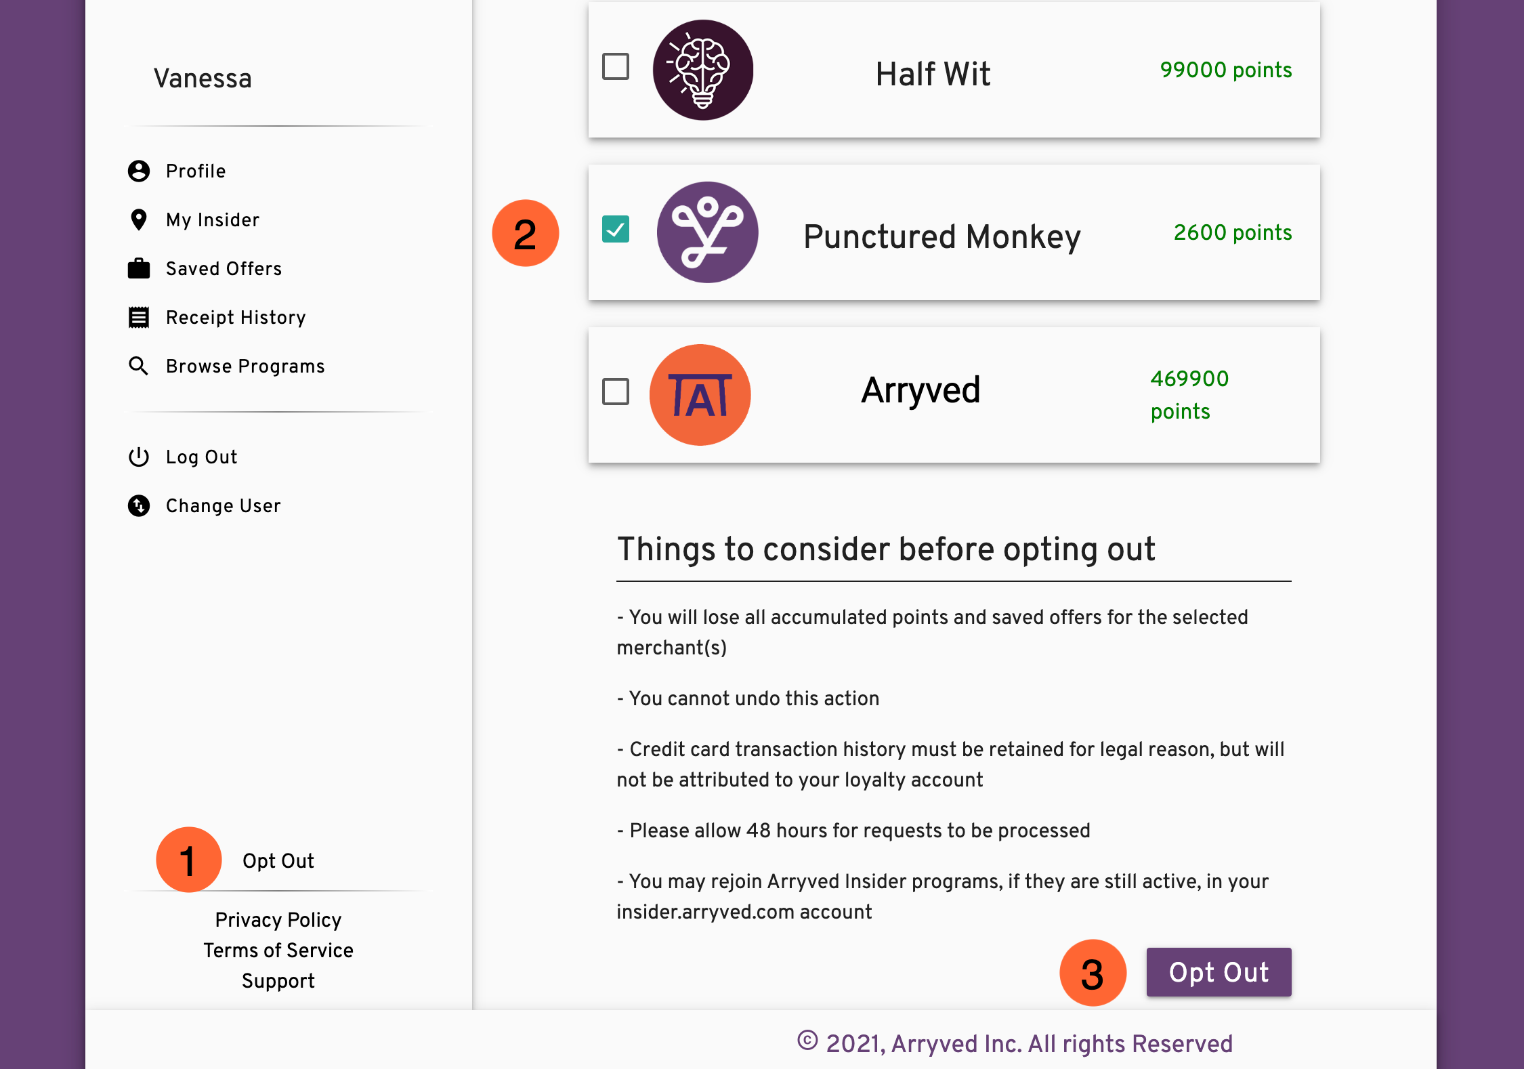Click the Receipt History receipt icon
The height and width of the screenshot is (1069, 1524).
click(x=139, y=317)
